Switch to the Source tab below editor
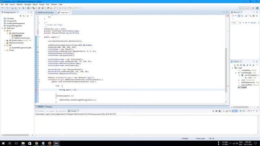The height and width of the screenshot is (146, 260). tap(39, 107)
